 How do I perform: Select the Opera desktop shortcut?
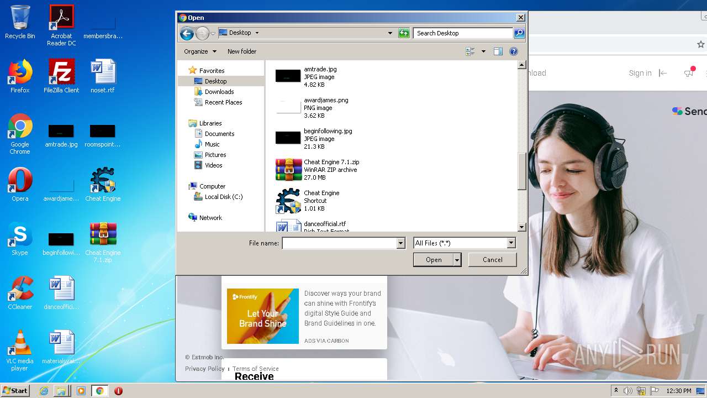pos(20,185)
